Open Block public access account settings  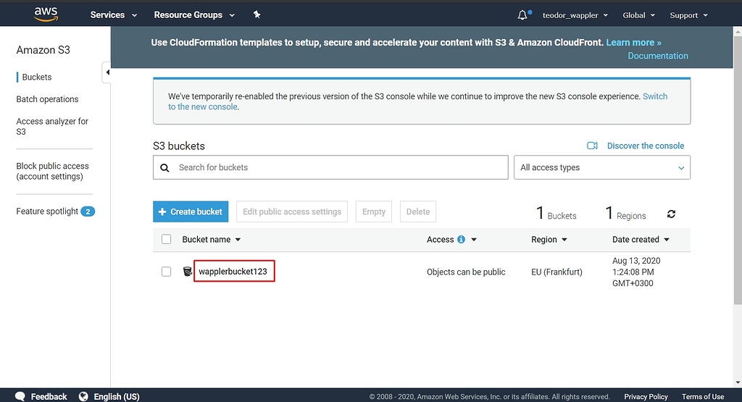pyautogui.click(x=52, y=171)
